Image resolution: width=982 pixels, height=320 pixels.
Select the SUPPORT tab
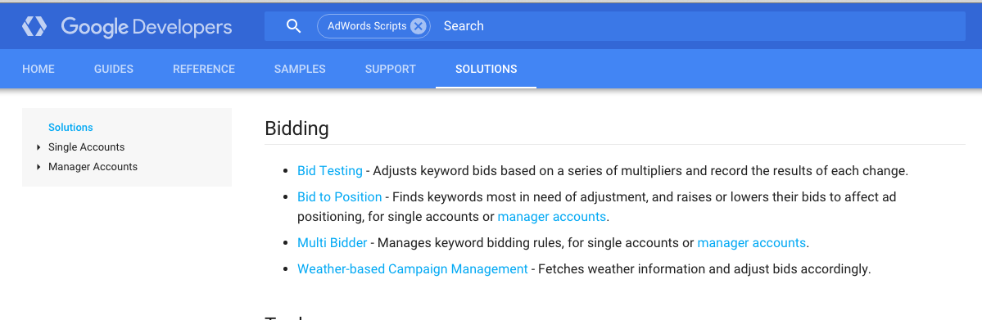(x=390, y=69)
